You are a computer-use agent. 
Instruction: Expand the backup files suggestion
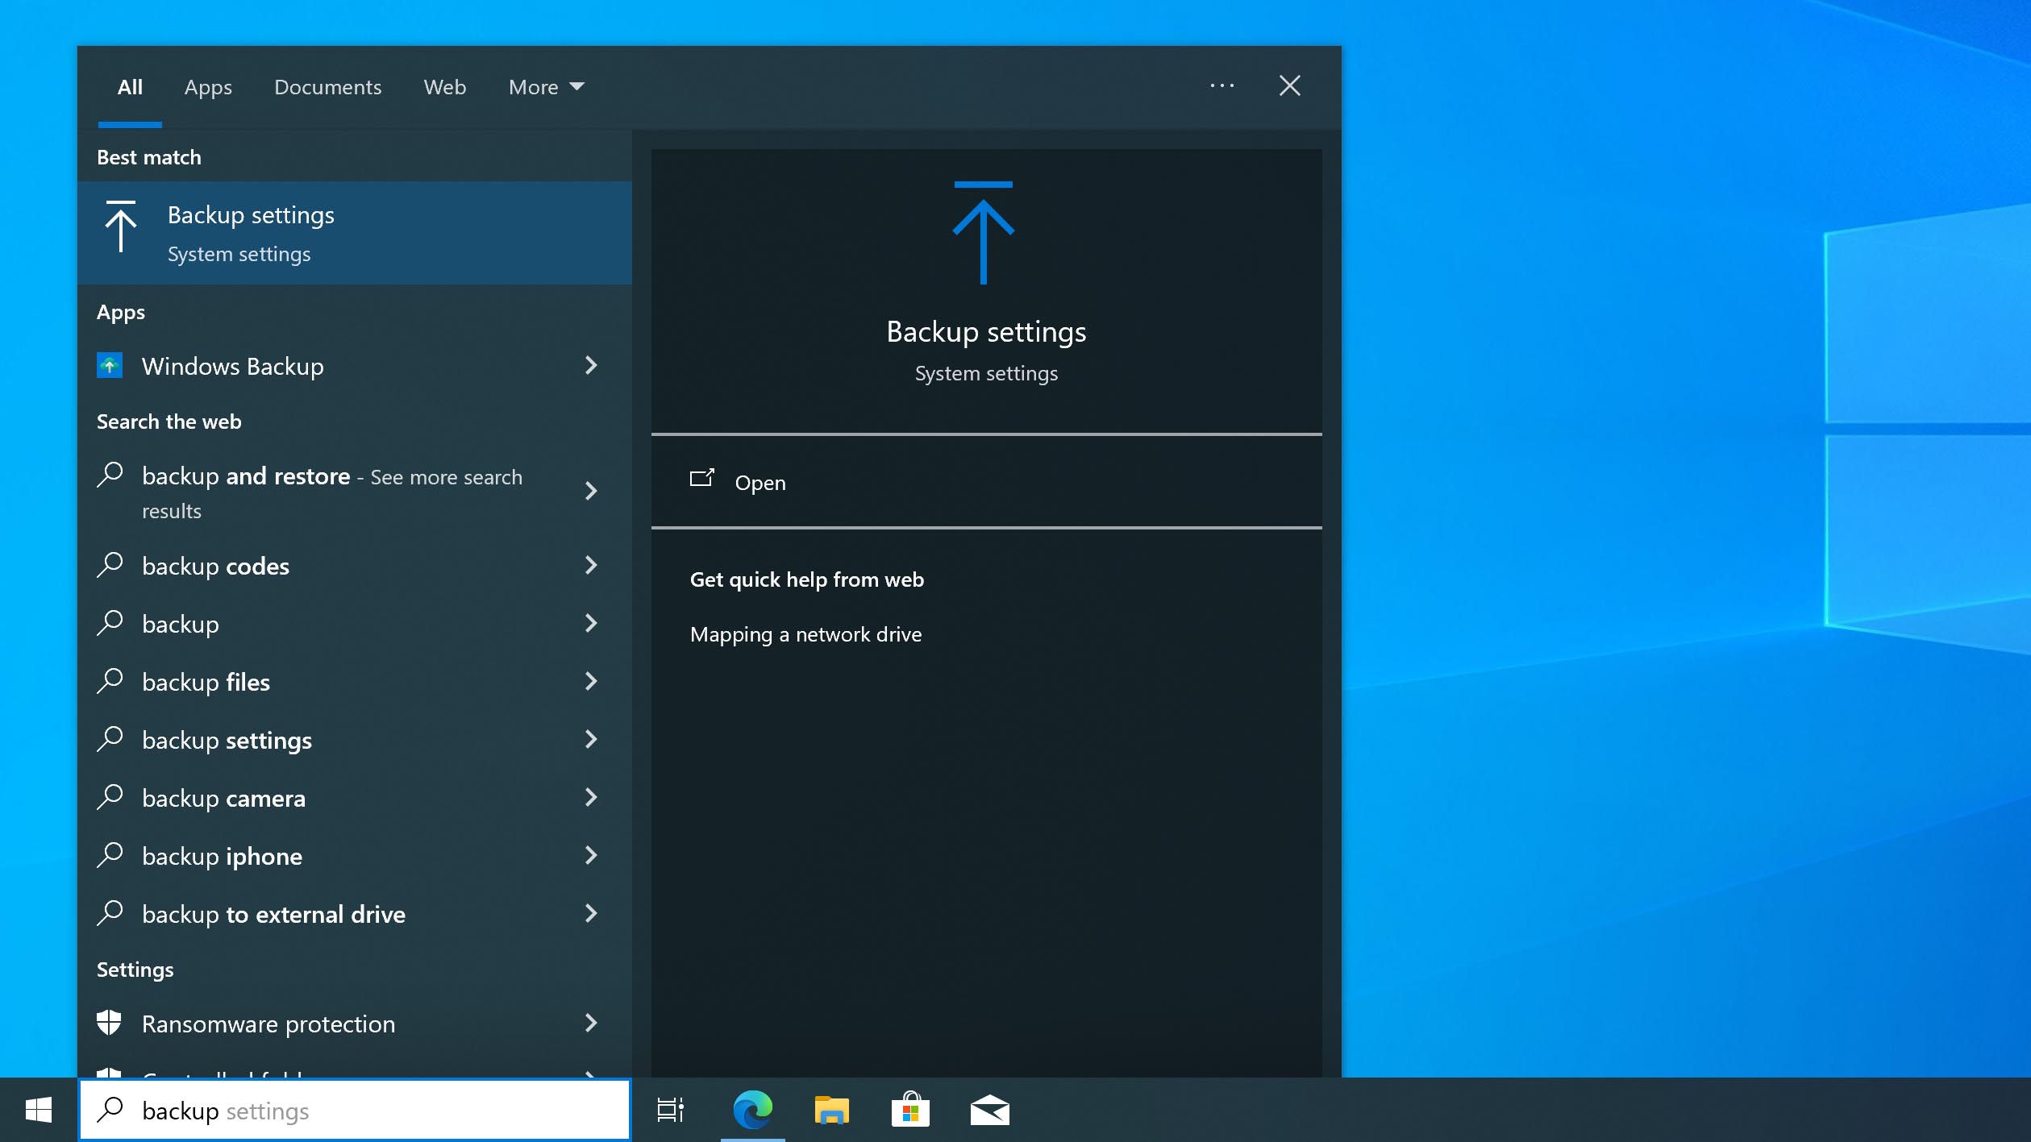591,681
